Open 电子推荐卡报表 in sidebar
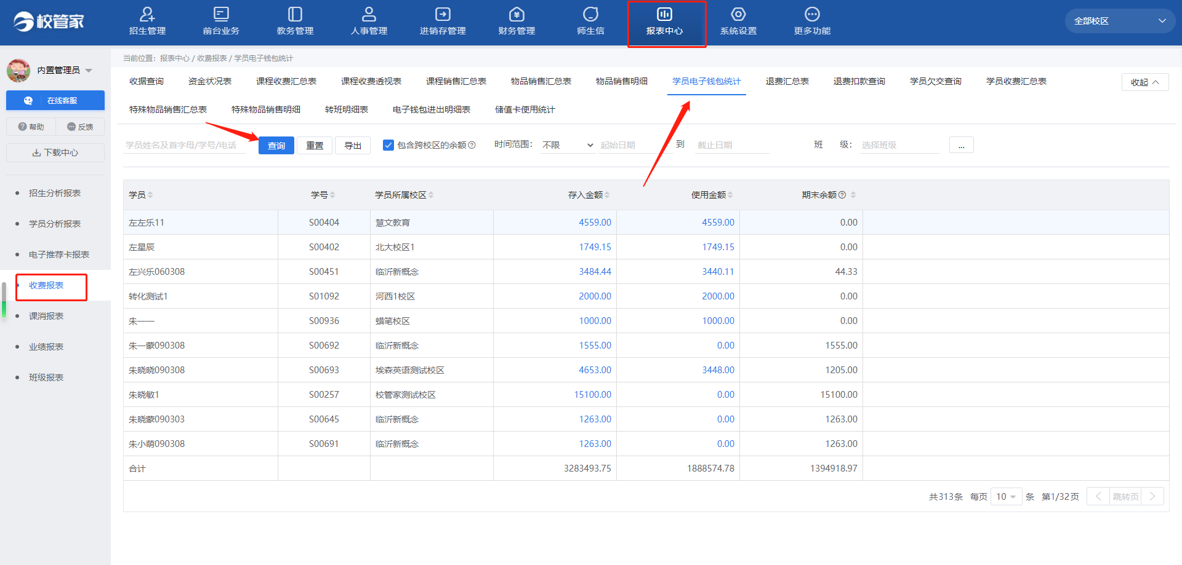The height and width of the screenshot is (565, 1182). (x=59, y=255)
